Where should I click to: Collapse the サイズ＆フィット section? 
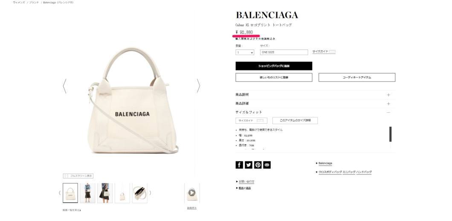[x=315, y=112]
